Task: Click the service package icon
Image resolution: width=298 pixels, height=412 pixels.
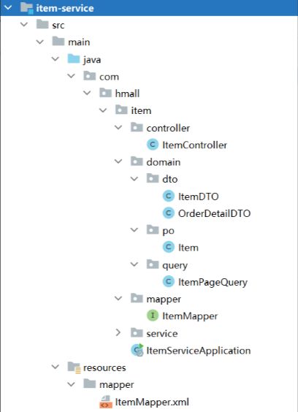Action: point(137,333)
